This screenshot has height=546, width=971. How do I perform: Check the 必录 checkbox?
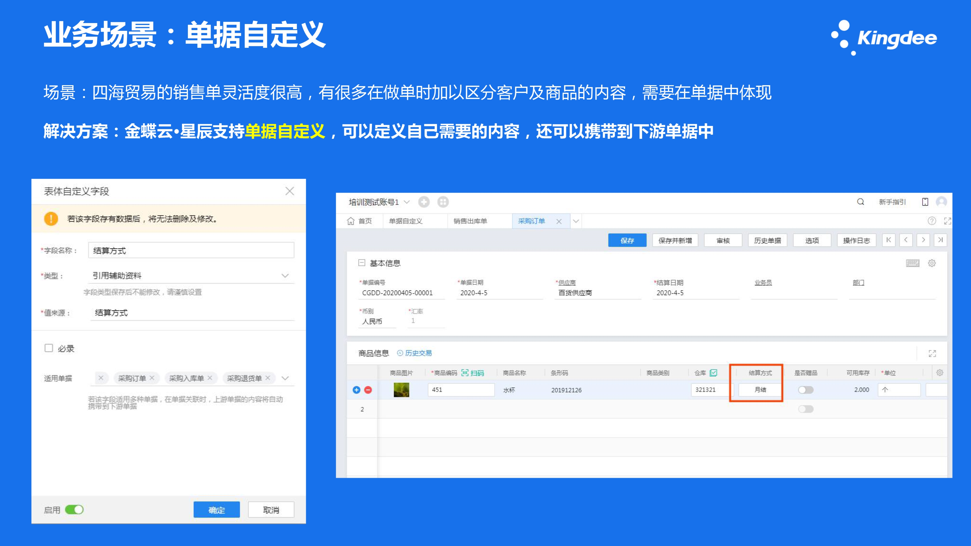[49, 348]
